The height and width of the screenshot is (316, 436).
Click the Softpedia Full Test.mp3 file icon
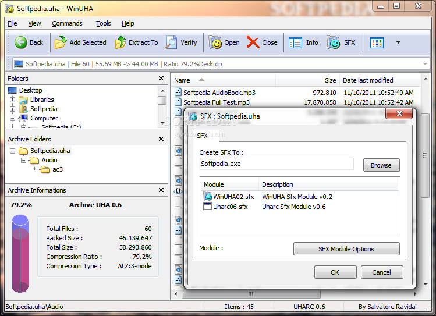[x=178, y=102]
